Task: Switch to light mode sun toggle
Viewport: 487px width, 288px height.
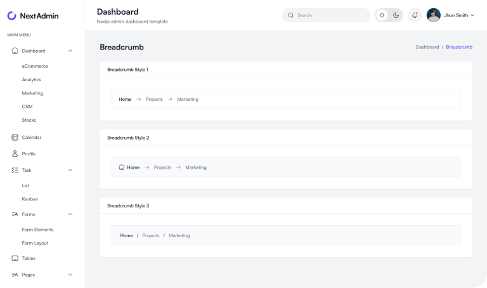Action: tap(382, 15)
